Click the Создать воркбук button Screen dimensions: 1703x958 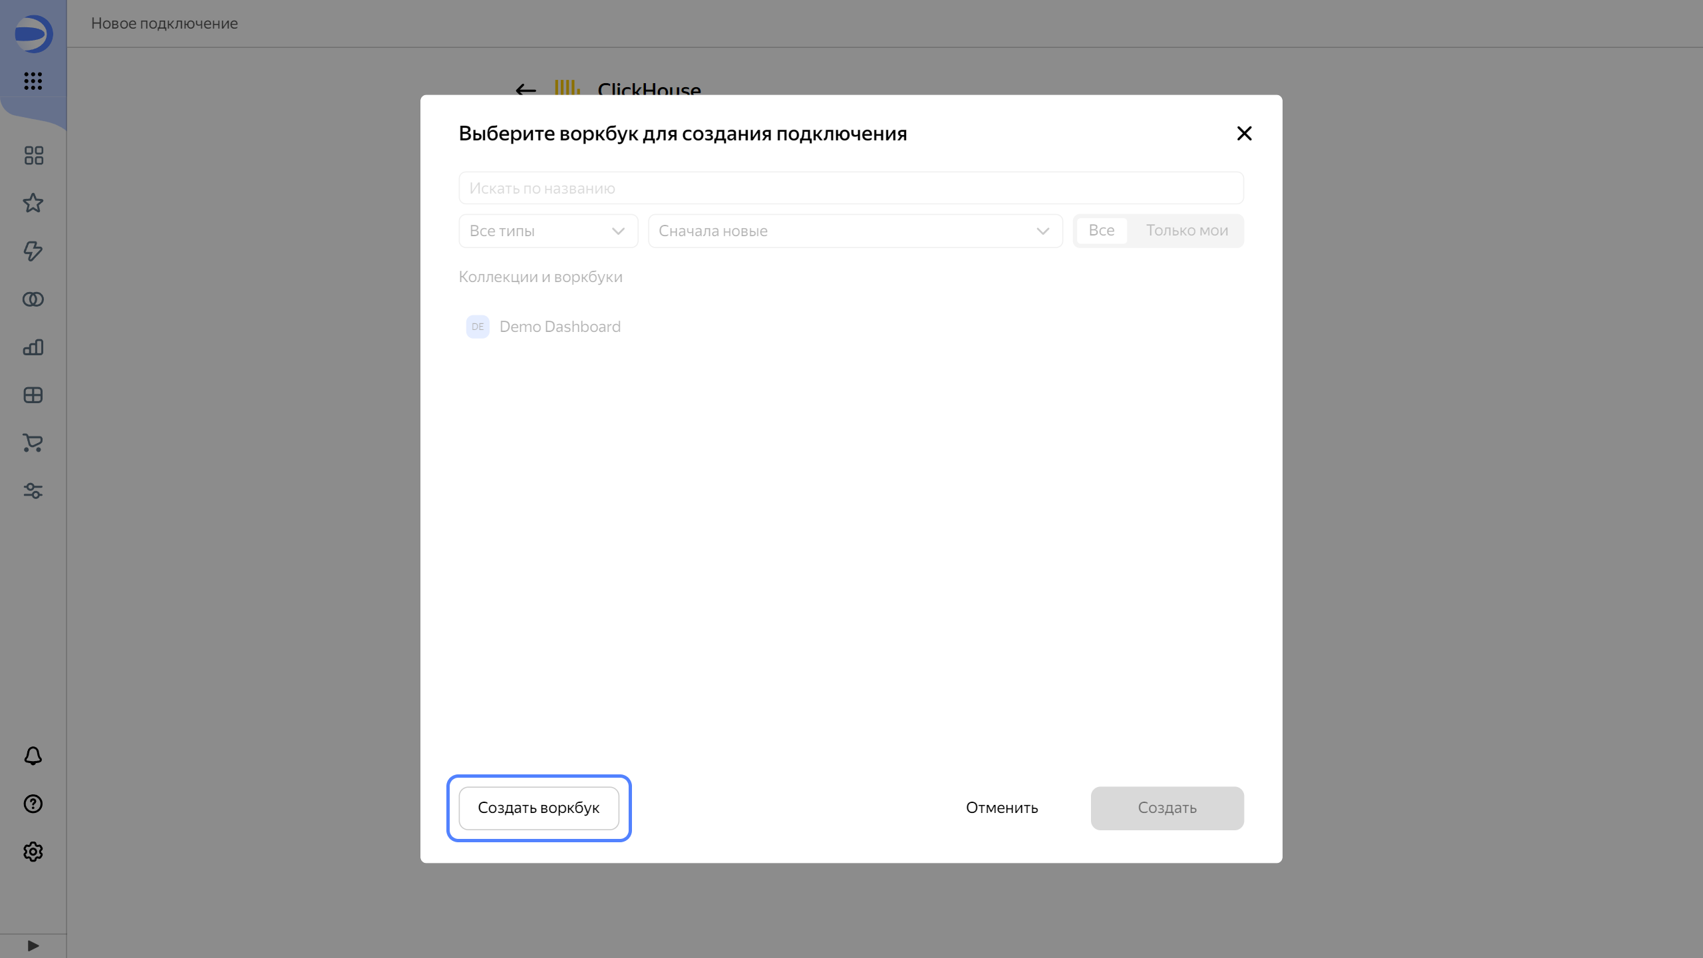point(538,808)
